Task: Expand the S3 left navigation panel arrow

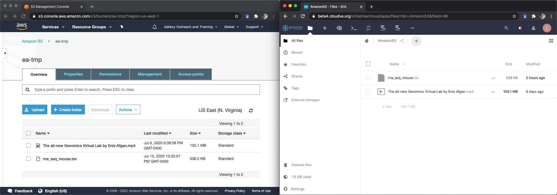Action: [5, 53]
